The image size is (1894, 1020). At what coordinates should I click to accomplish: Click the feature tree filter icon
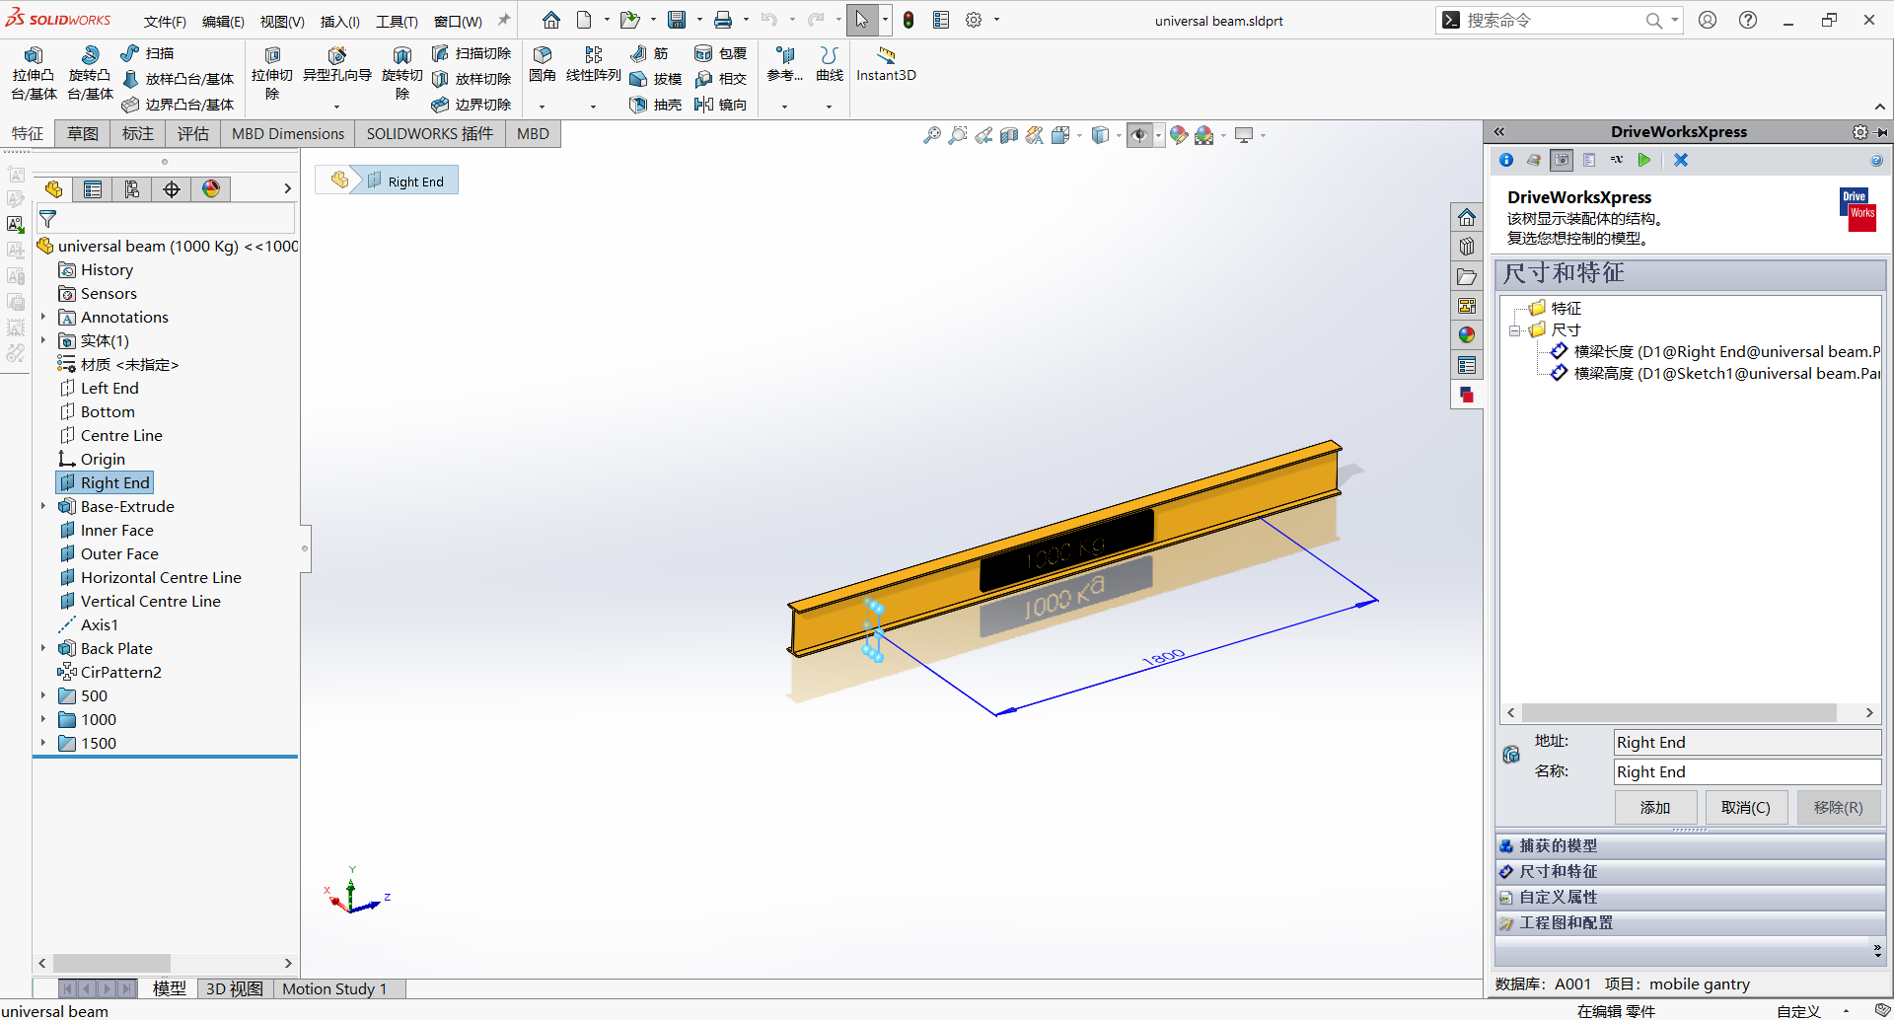tap(47, 219)
